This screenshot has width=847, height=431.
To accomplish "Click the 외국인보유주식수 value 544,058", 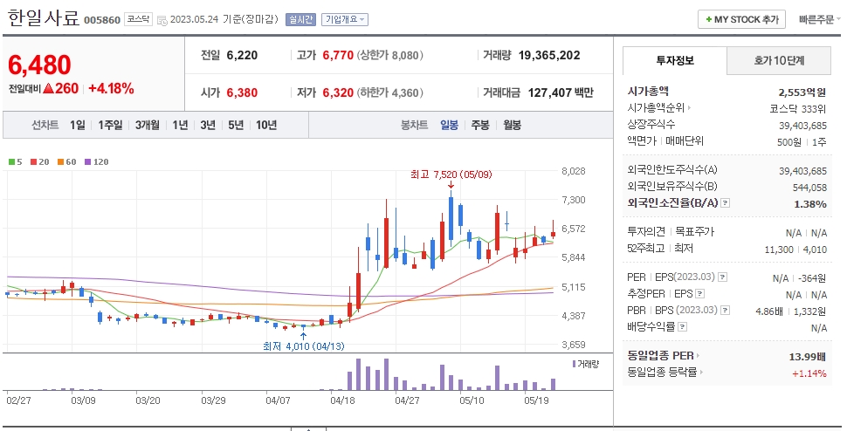I will (x=809, y=188).
